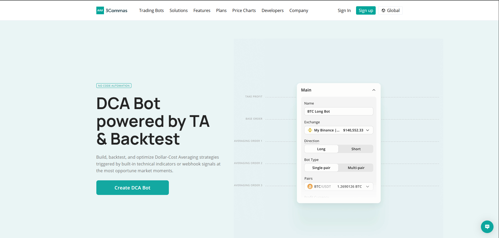The image size is (499, 238).
Task: Open the Features menu
Action: pyautogui.click(x=202, y=10)
